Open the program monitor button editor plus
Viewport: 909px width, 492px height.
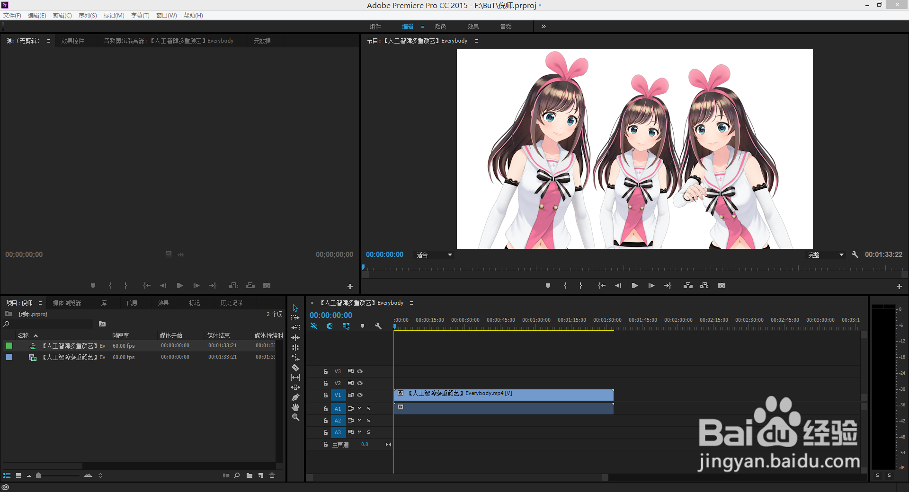click(x=899, y=286)
